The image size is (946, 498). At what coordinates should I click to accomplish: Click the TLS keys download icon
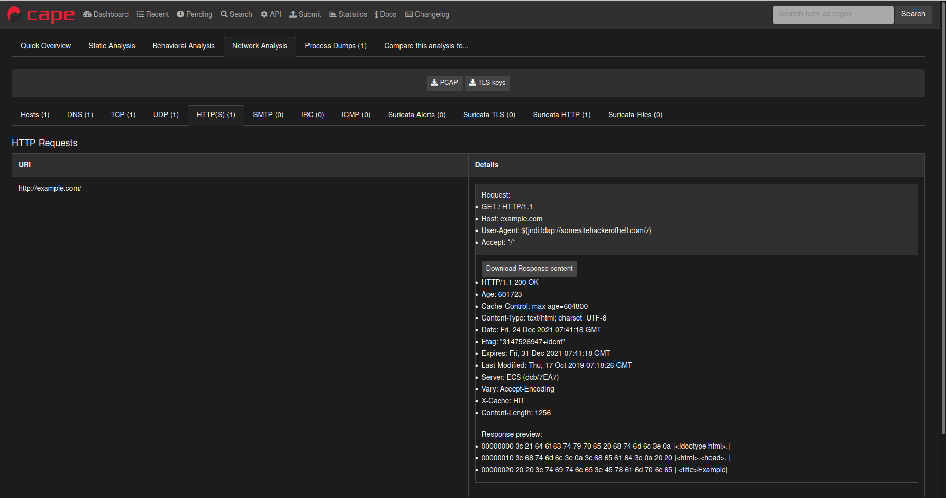tap(472, 82)
